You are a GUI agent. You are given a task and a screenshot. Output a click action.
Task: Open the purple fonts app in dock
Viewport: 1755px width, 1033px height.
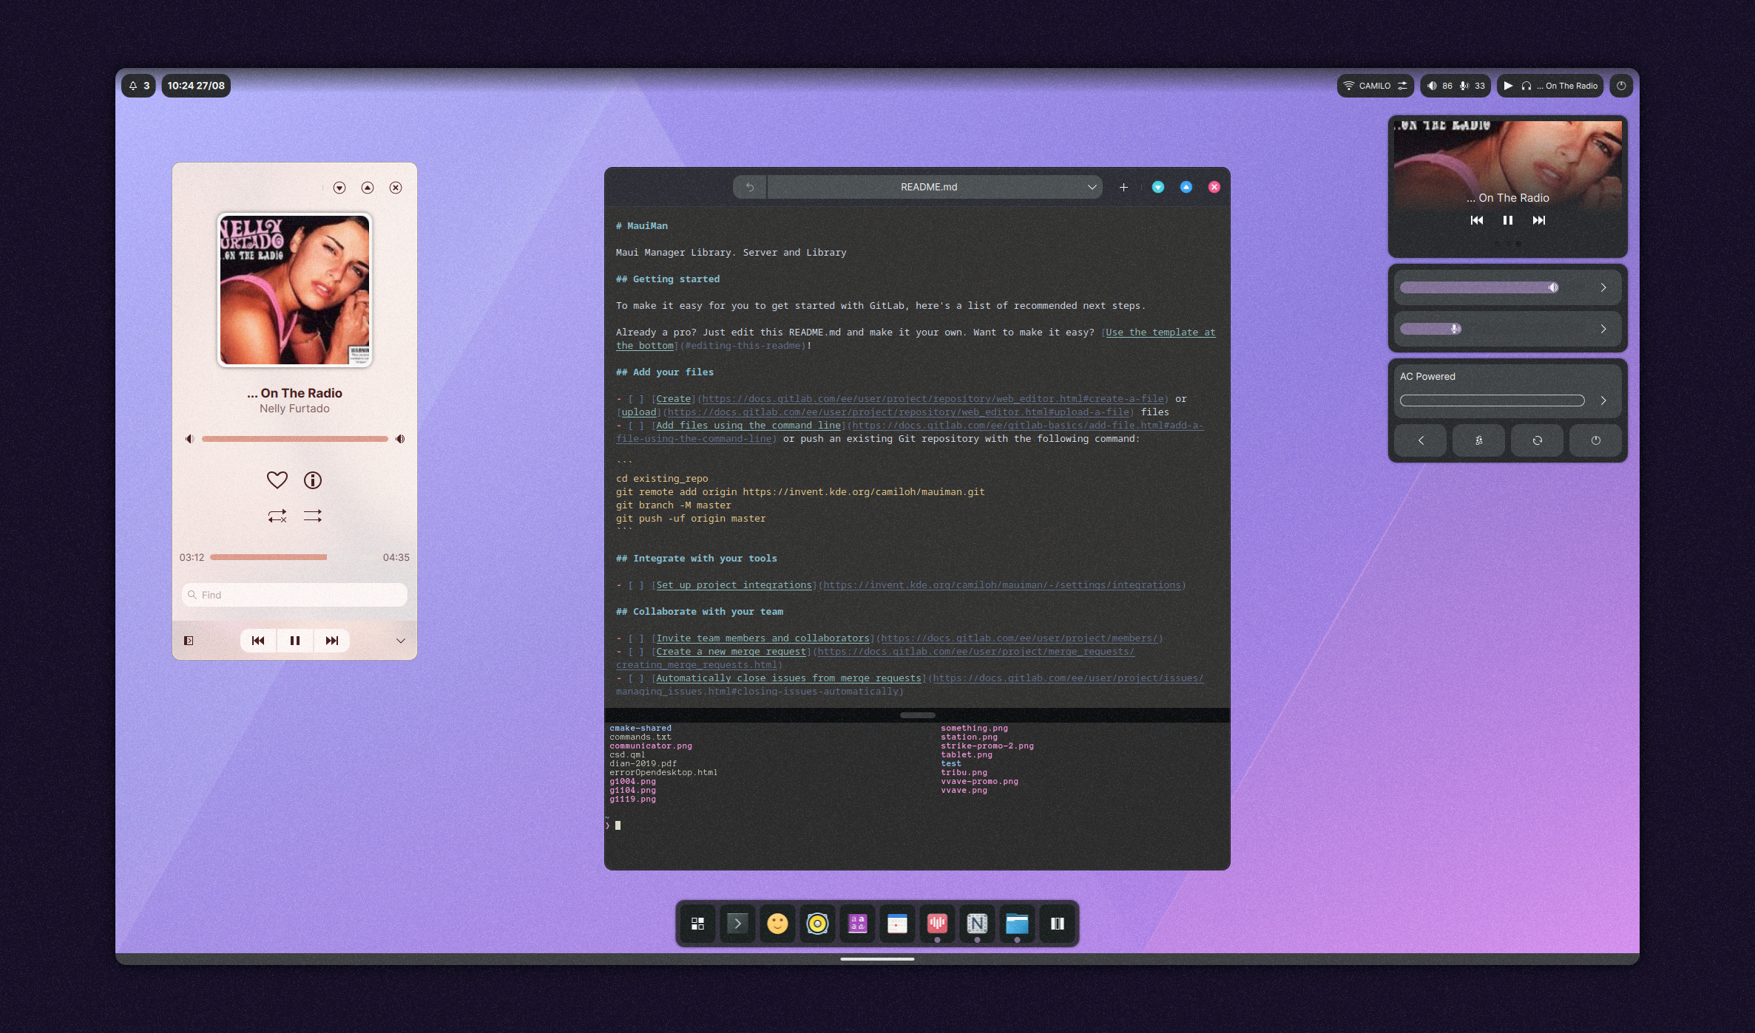click(857, 924)
